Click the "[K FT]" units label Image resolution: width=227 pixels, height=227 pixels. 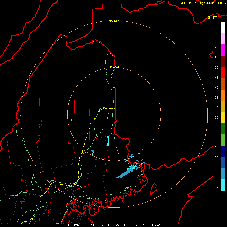coord(213,17)
